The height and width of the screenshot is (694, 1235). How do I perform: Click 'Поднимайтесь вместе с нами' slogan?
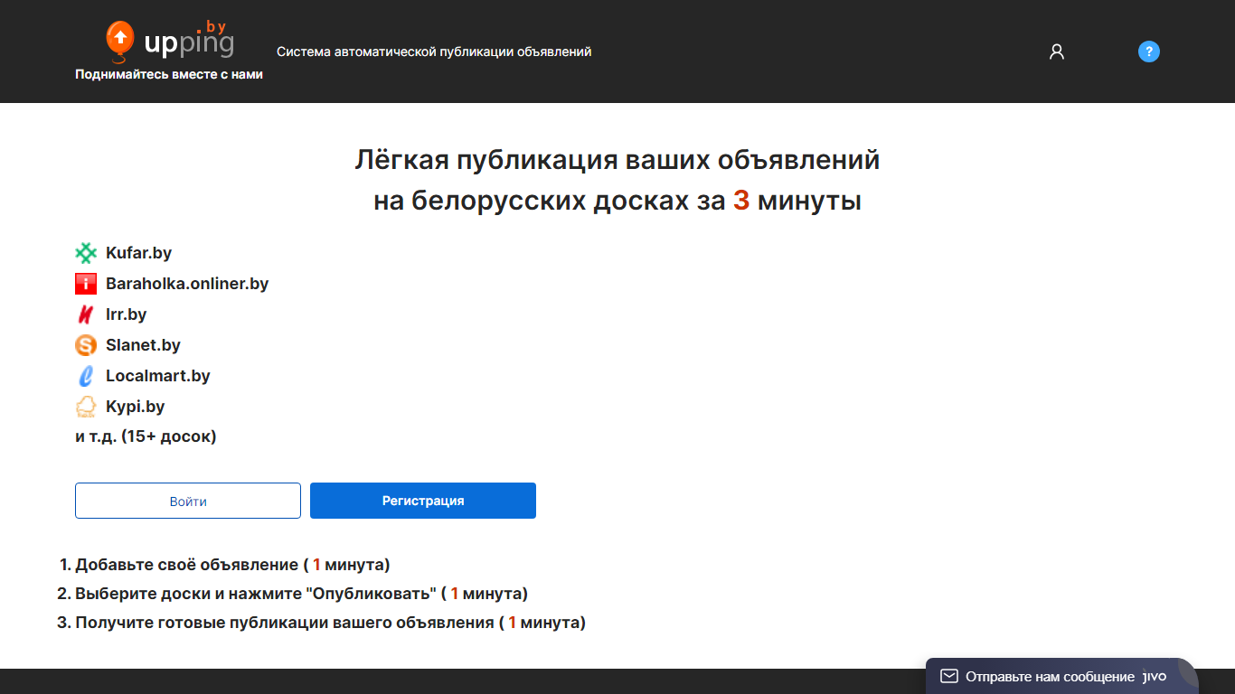pyautogui.click(x=169, y=74)
